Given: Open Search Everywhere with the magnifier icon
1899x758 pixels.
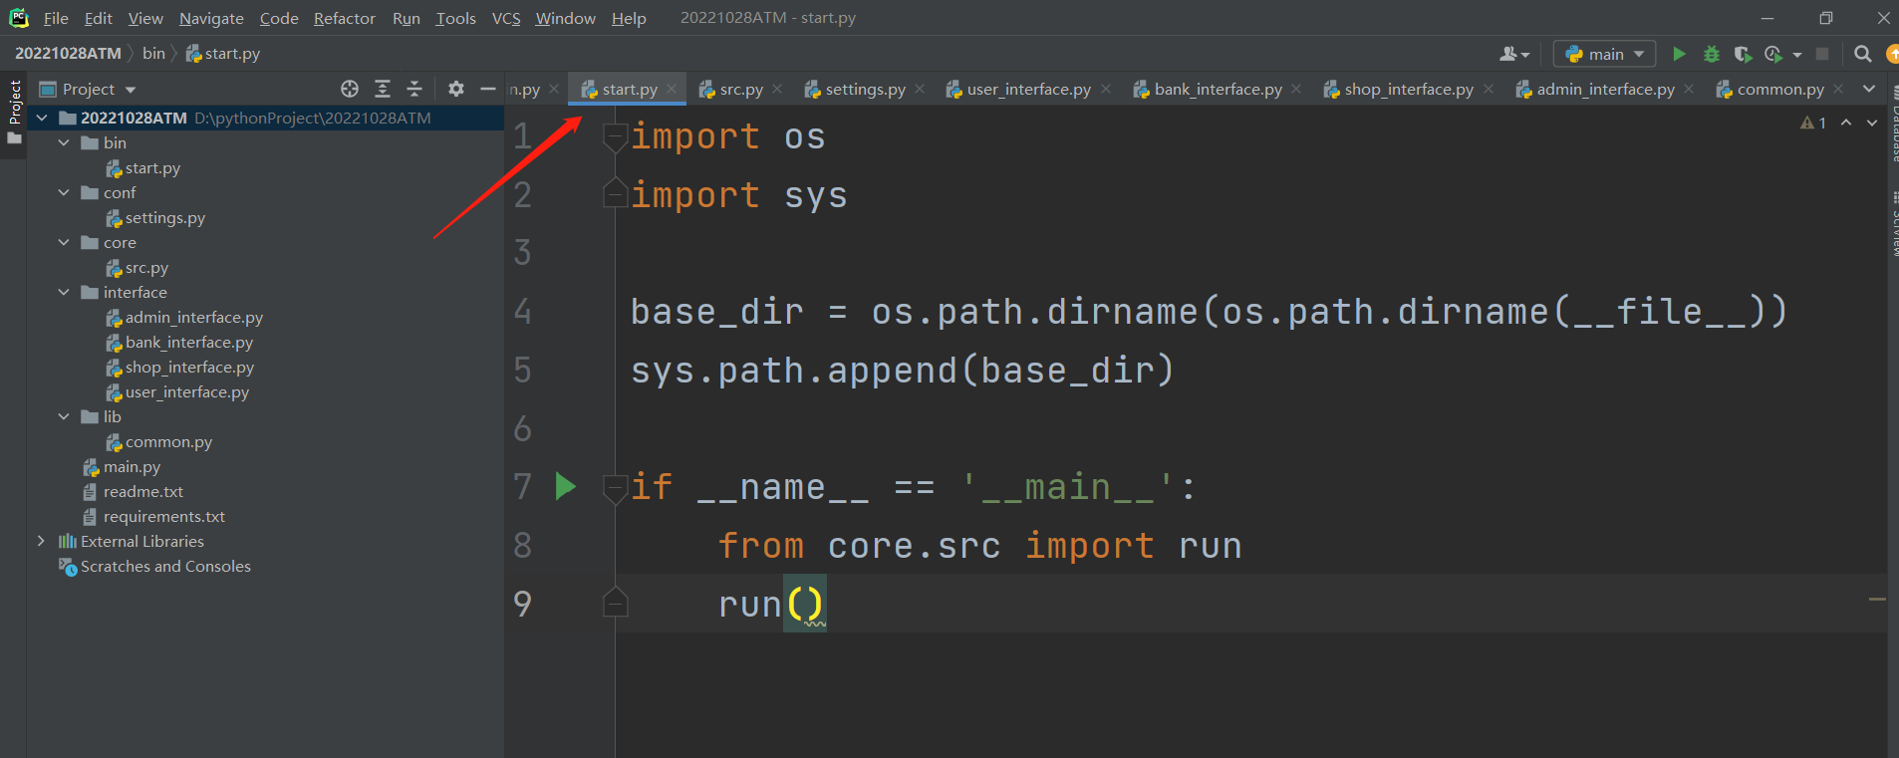Looking at the screenshot, I should 1862,54.
